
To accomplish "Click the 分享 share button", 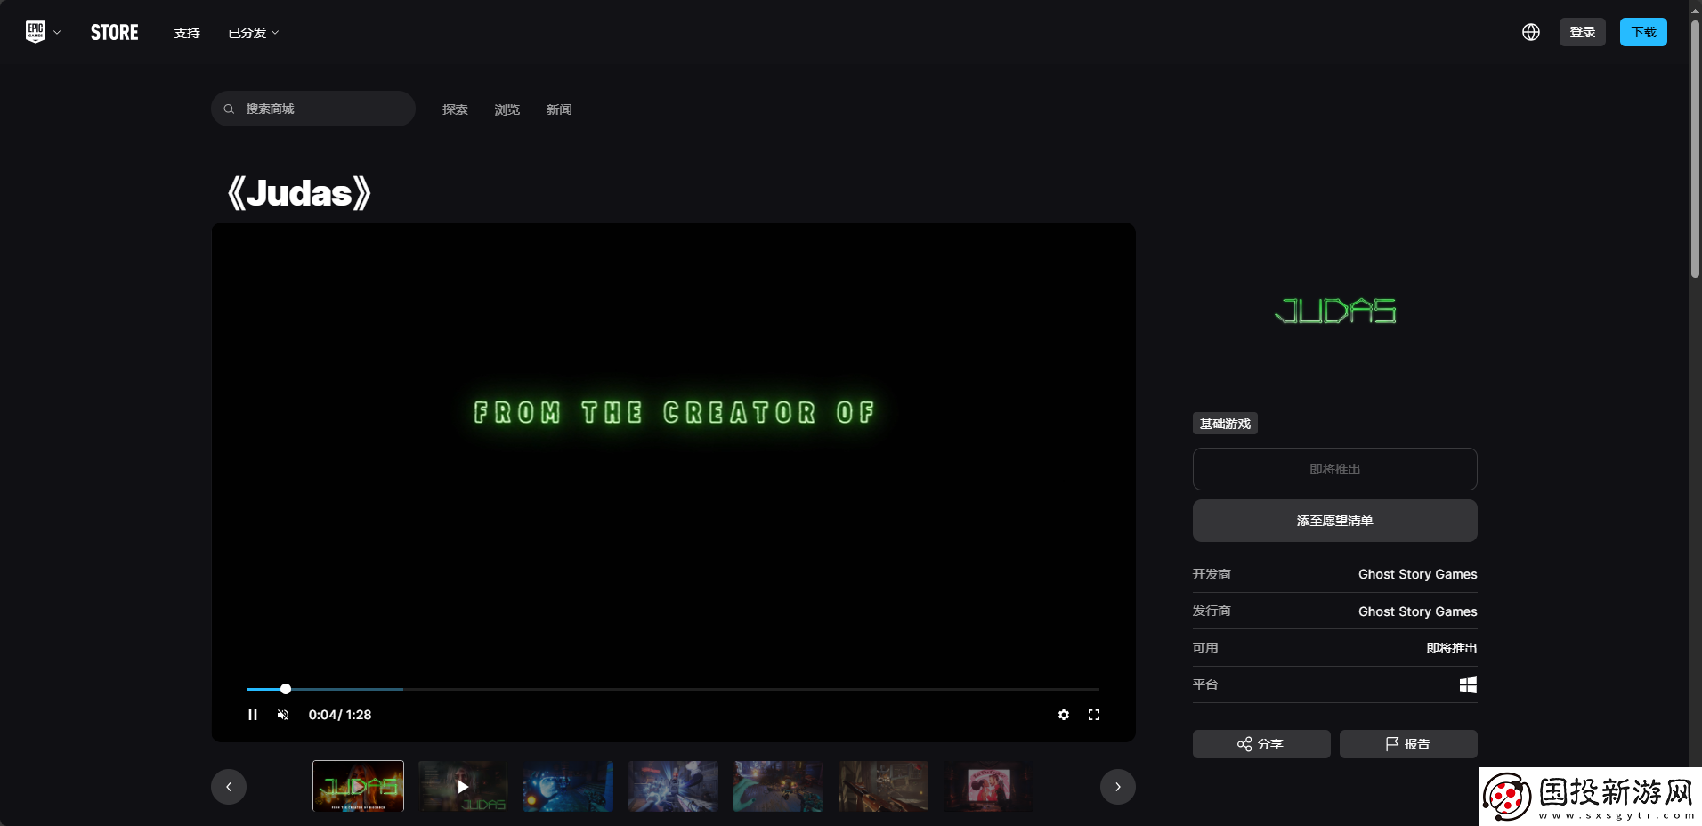I will (1261, 744).
